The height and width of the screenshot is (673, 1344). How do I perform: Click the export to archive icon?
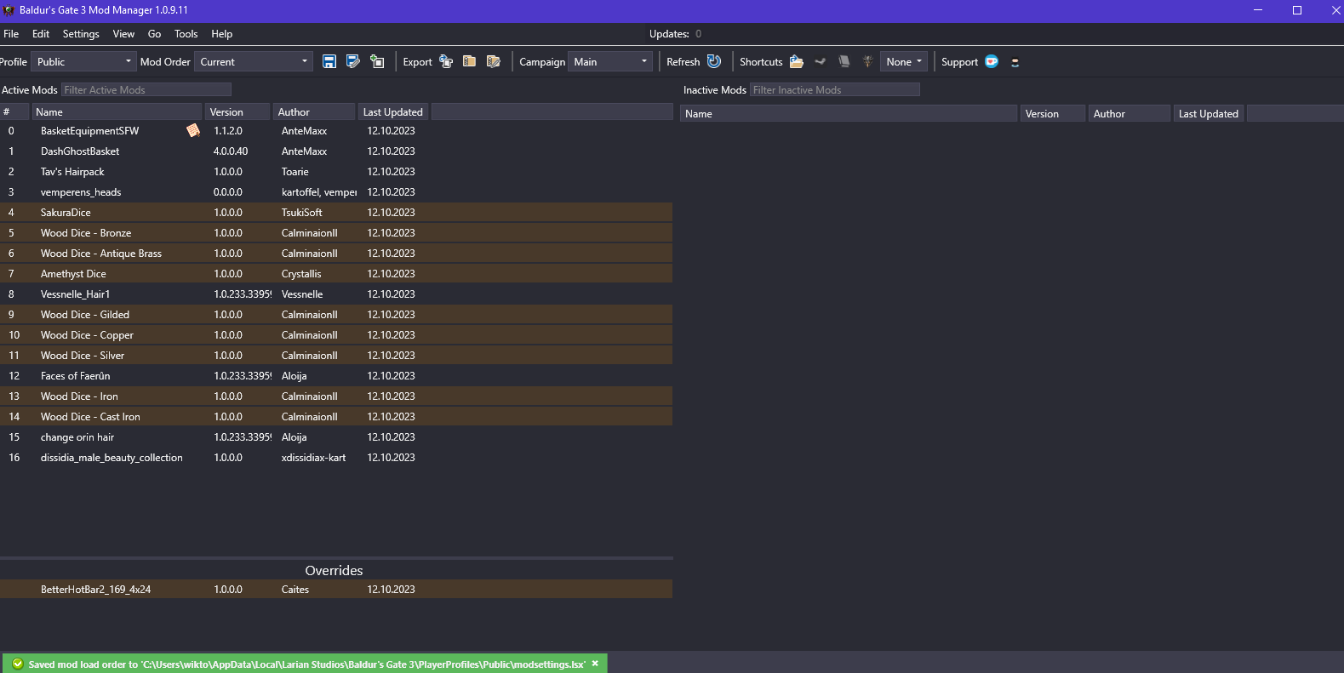tap(469, 61)
